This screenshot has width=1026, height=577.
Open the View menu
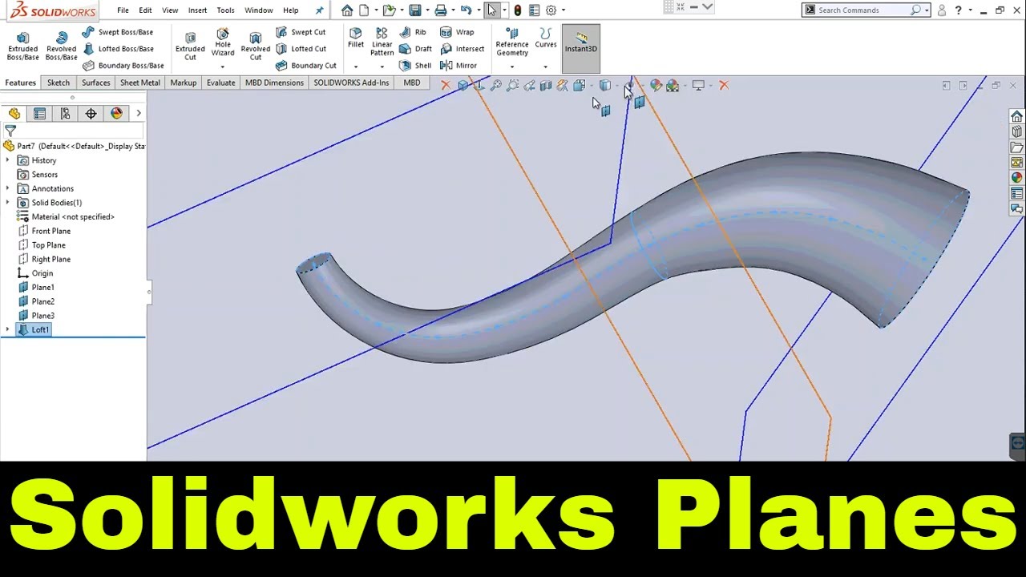pyautogui.click(x=170, y=10)
